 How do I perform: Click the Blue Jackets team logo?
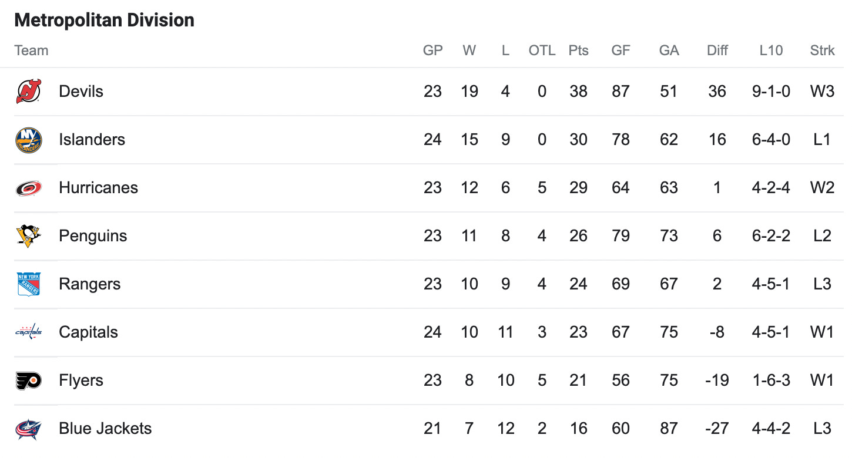point(29,429)
